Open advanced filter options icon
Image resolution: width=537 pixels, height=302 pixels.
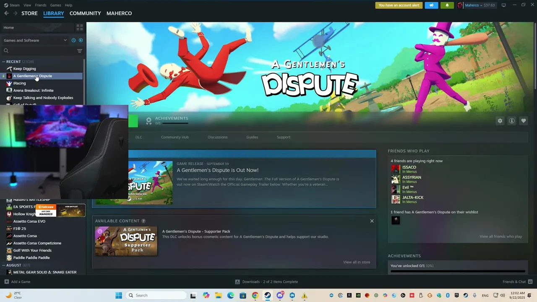pyautogui.click(x=79, y=51)
